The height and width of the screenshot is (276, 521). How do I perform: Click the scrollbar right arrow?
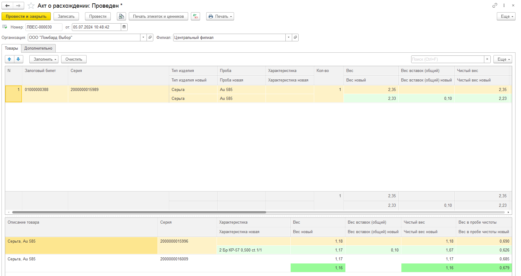pyautogui.click(x=508, y=212)
